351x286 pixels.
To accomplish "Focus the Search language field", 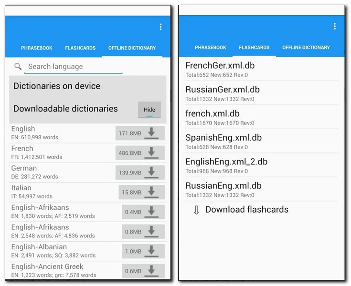I will point(74,67).
